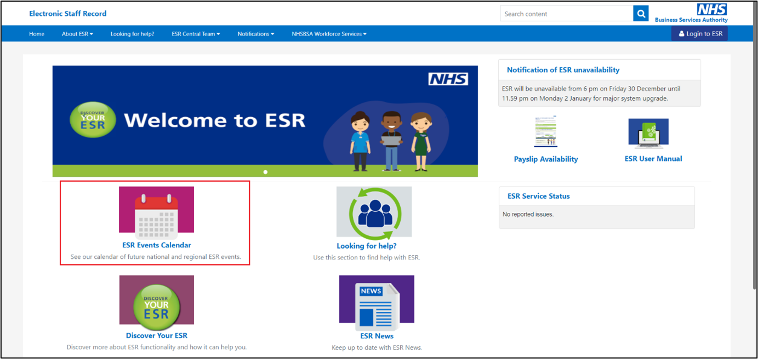The width and height of the screenshot is (758, 359).
Task: Open the Discover Your ESR text link
Action: coord(157,335)
